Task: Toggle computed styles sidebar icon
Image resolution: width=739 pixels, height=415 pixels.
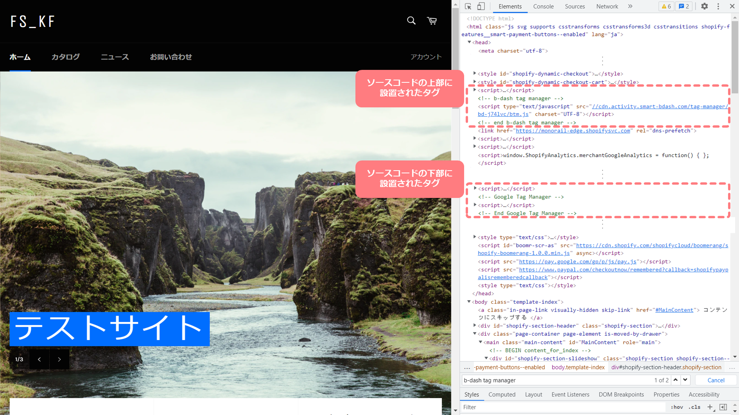Action: [723, 407]
